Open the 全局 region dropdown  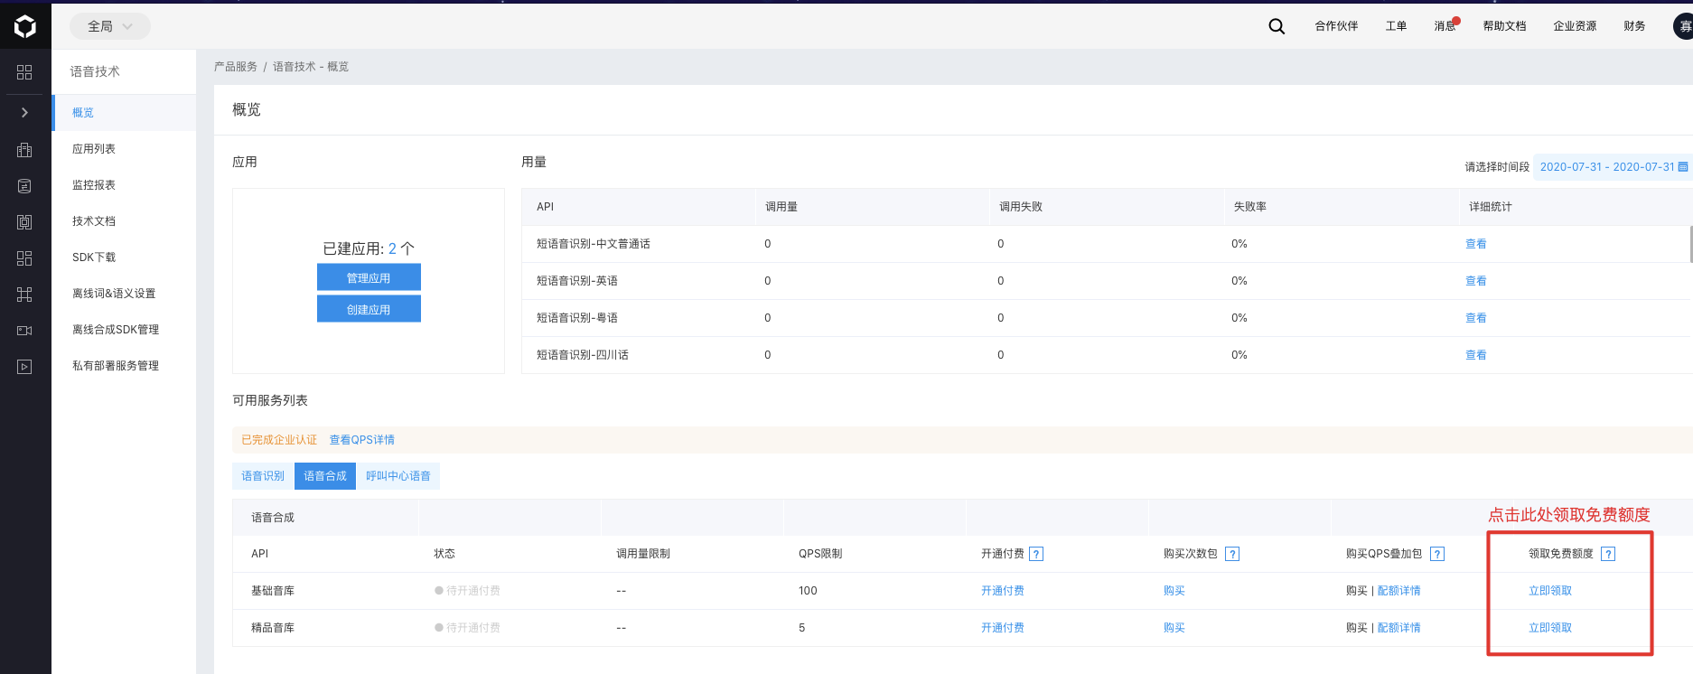pyautogui.click(x=110, y=26)
